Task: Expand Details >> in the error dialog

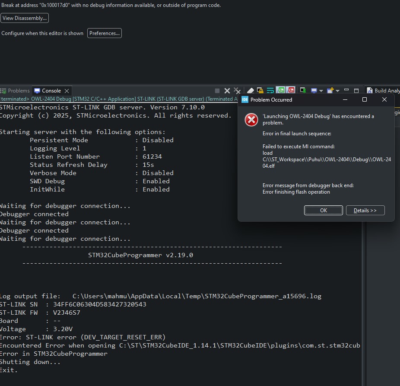Action: 365,211
